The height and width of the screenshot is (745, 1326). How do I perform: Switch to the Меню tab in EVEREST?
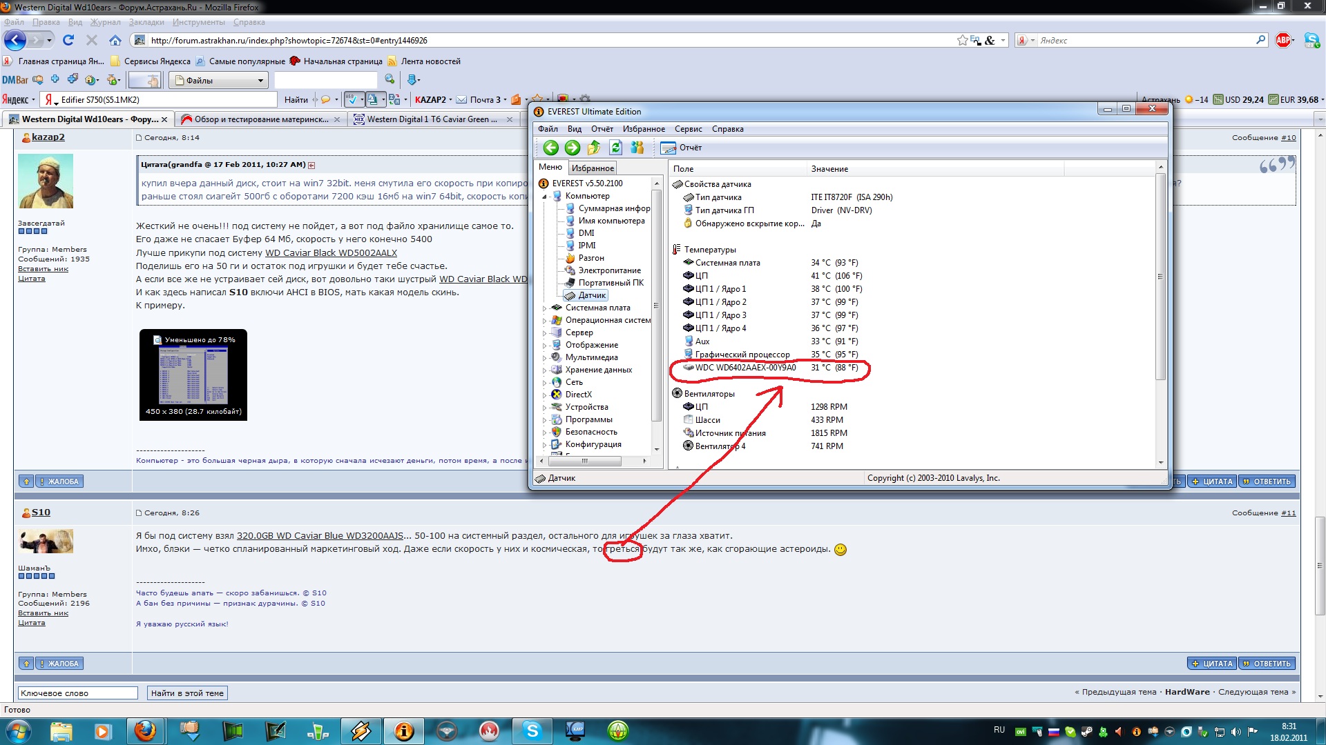coord(550,167)
